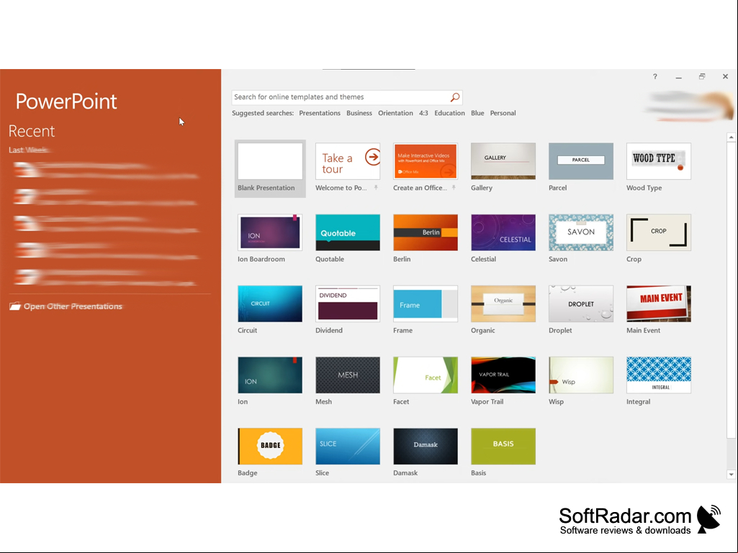Click the Organic caption text
Screen dimensions: 738x553
point(483,330)
